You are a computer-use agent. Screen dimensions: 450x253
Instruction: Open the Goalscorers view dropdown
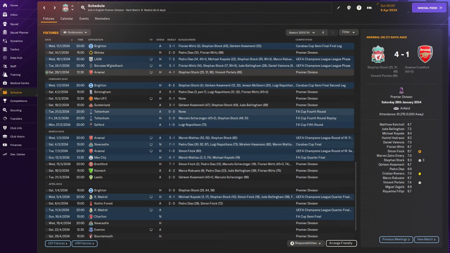pos(75,32)
